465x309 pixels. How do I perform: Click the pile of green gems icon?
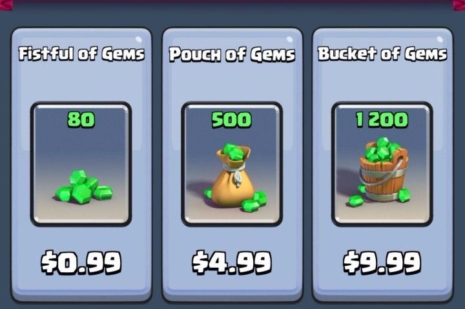[84, 186]
